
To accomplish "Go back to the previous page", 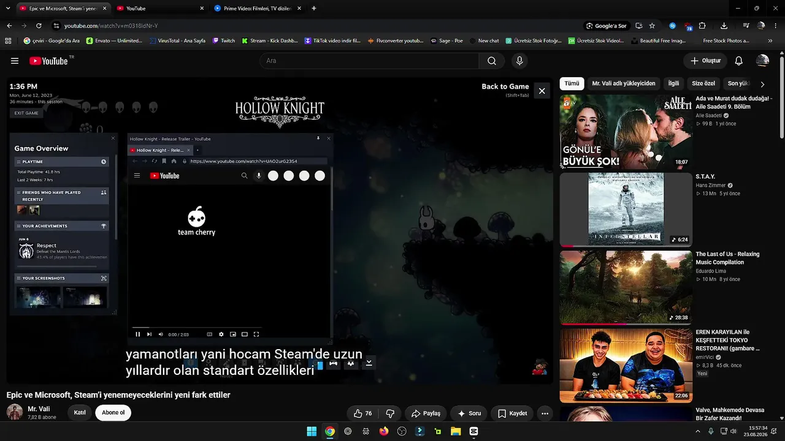I will tap(9, 26).
